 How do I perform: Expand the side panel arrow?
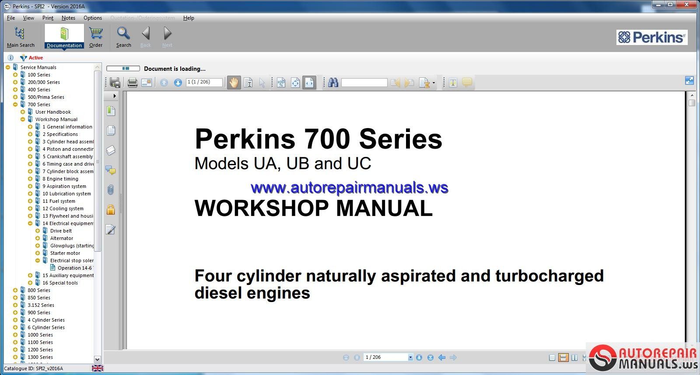pyautogui.click(x=115, y=96)
